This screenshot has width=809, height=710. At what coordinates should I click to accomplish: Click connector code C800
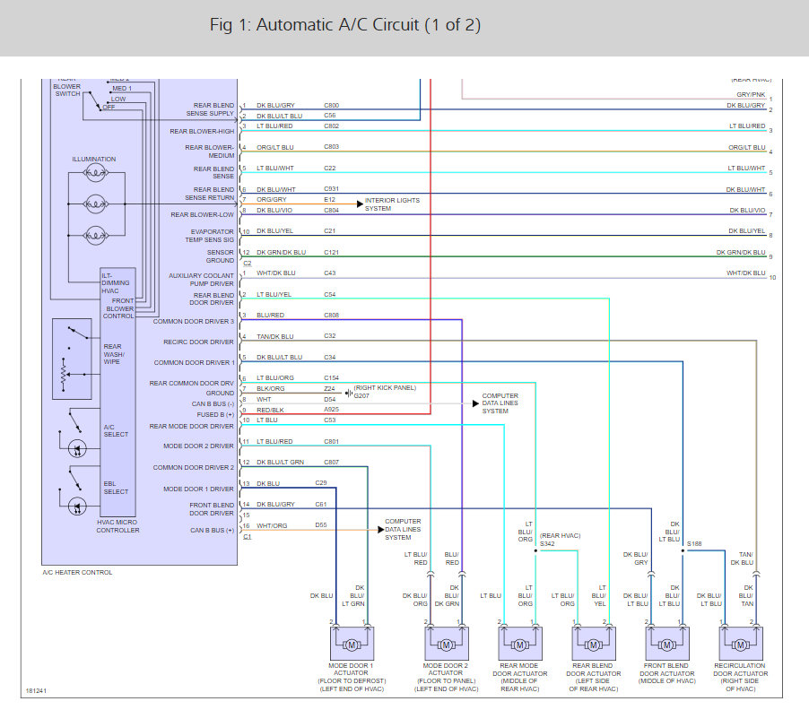(331, 105)
